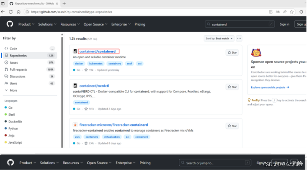This screenshot has height=170, width=307.
Task: Click the star count 19k on containerd
Action: pos(89,70)
